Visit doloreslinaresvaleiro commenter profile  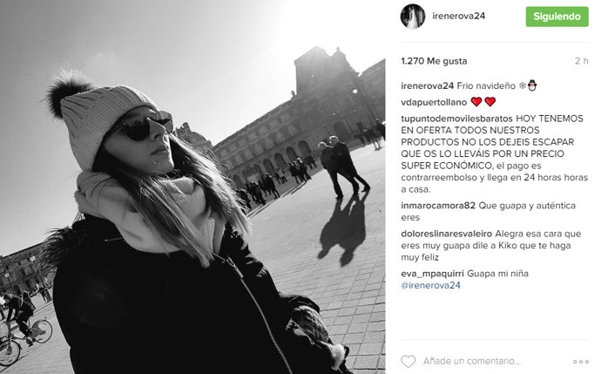pos(447,234)
